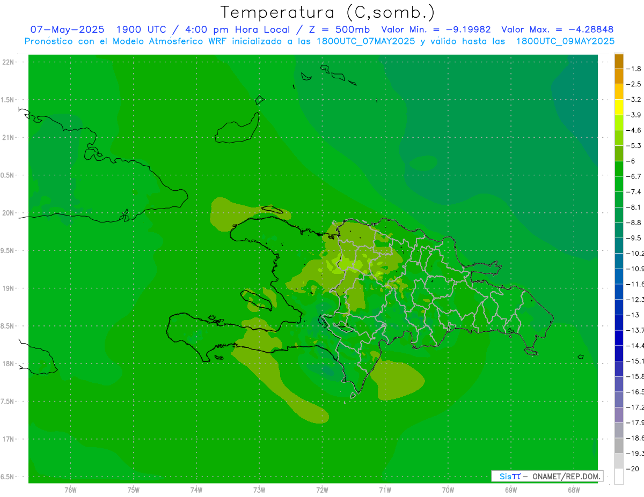Viewport: 644px width, 497px height.
Task: Click the "75W" longitude label
Action: coord(133,490)
